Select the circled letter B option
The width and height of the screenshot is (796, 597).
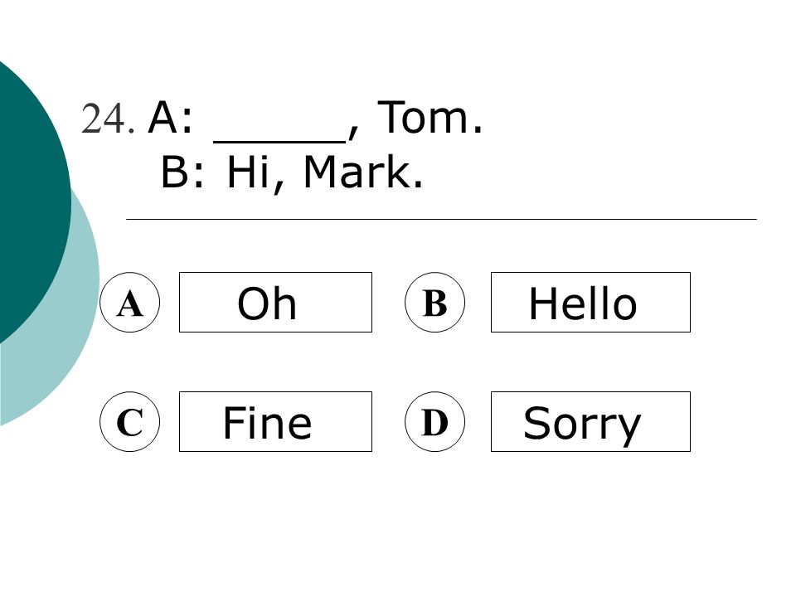(434, 303)
